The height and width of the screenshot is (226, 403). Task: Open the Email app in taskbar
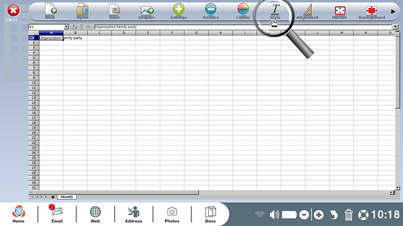[x=57, y=214]
